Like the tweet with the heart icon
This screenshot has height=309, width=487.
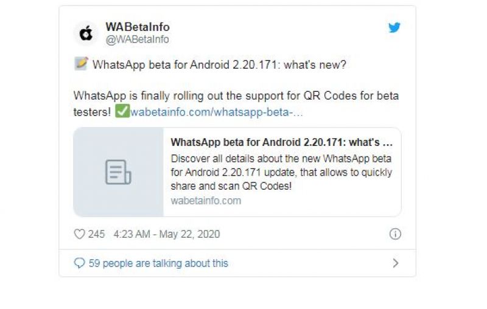pyautogui.click(x=79, y=234)
